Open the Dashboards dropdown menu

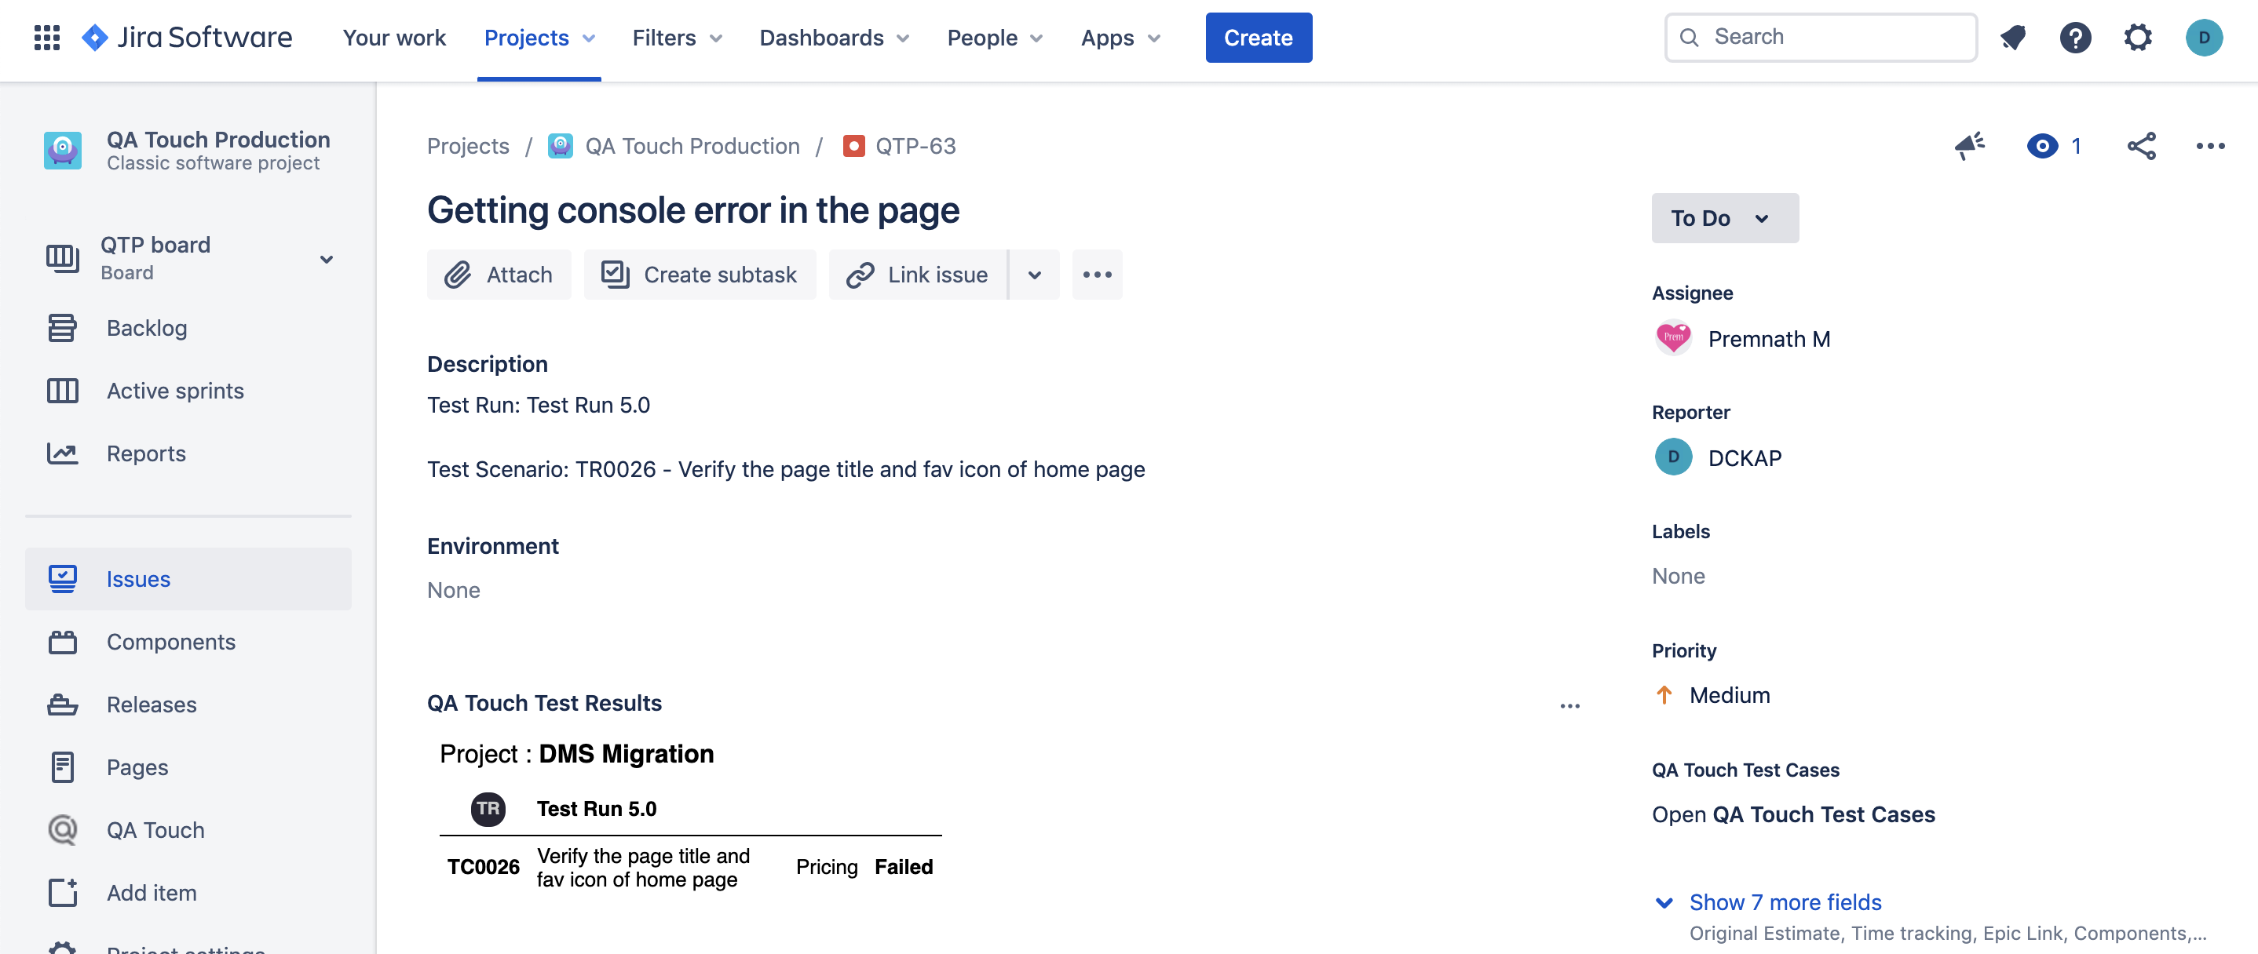[x=834, y=38]
